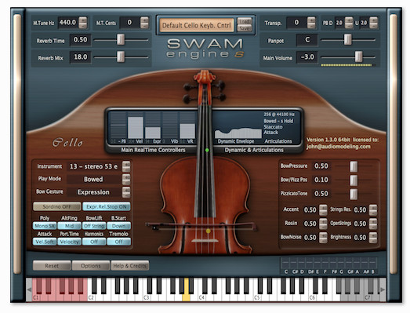Open the Options menu
Screen dimensions: 410x313
tap(91, 266)
